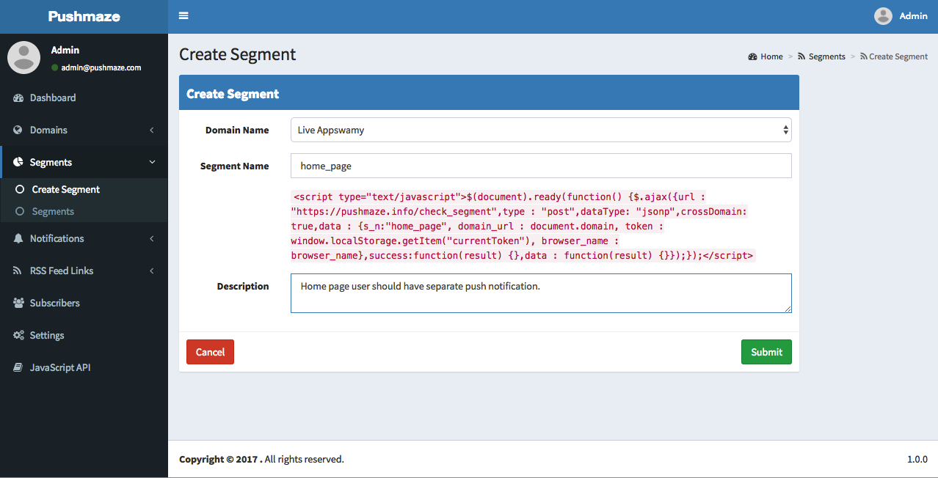
Task: Toggle the sidebar hamburger menu icon
Action: pyautogui.click(x=183, y=16)
